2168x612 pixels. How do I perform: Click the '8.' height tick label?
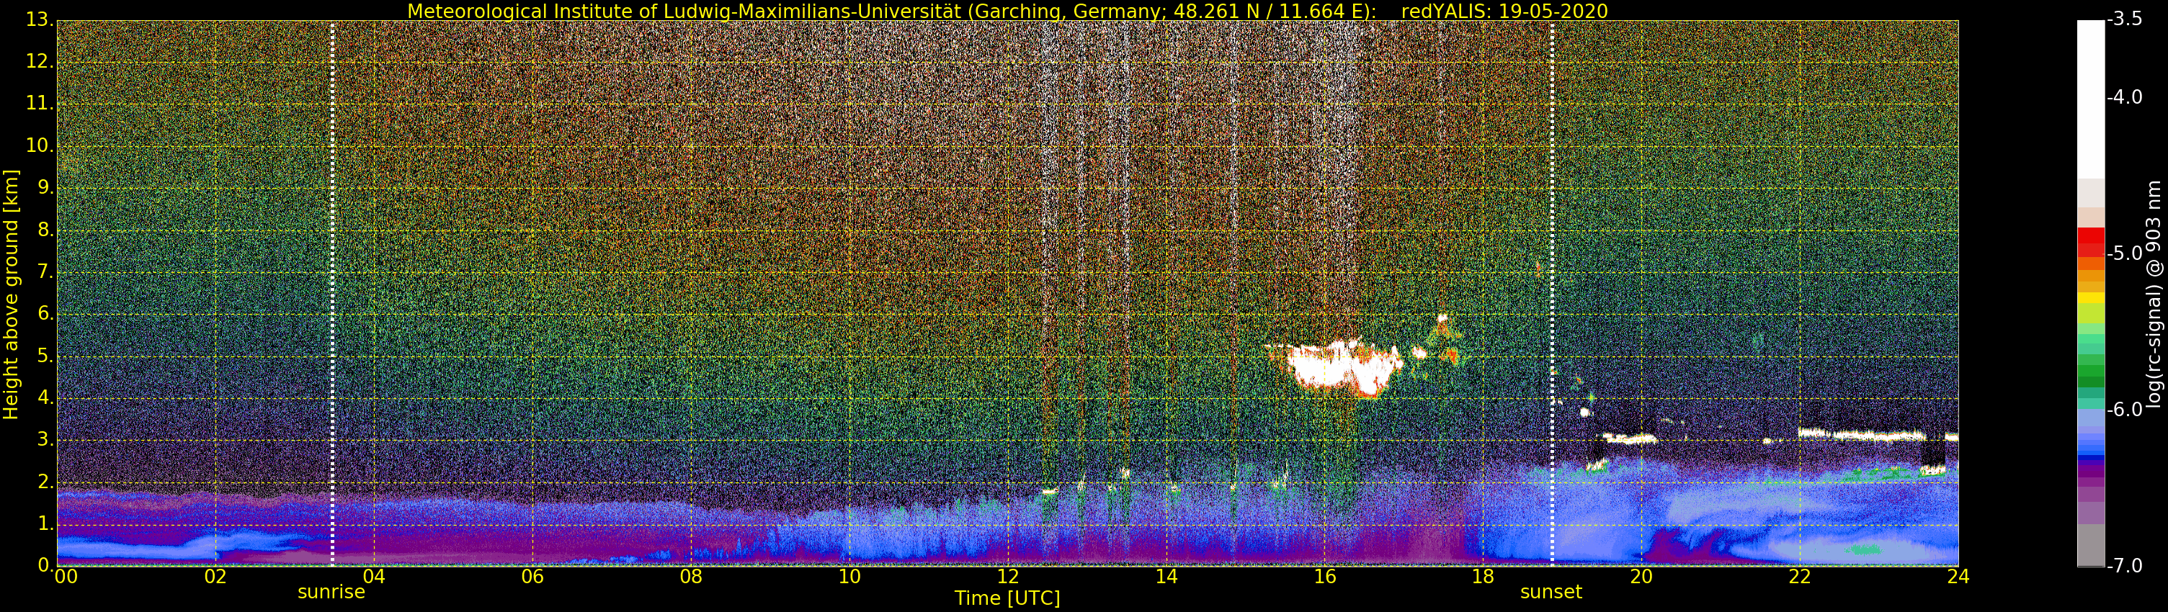coord(45,230)
